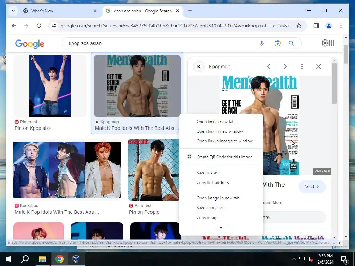Viewport: 355px width, 266px height.
Task: Toggle Chrome side panel icon
Action: pyautogui.click(x=316, y=26)
